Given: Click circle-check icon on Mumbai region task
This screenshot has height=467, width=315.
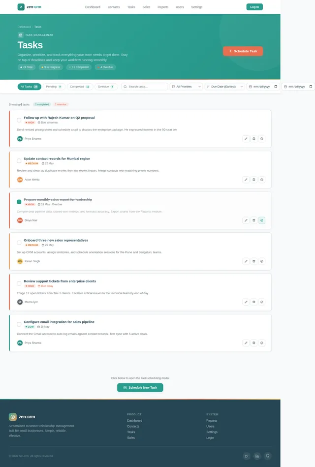Looking at the screenshot, I should click(x=262, y=180).
